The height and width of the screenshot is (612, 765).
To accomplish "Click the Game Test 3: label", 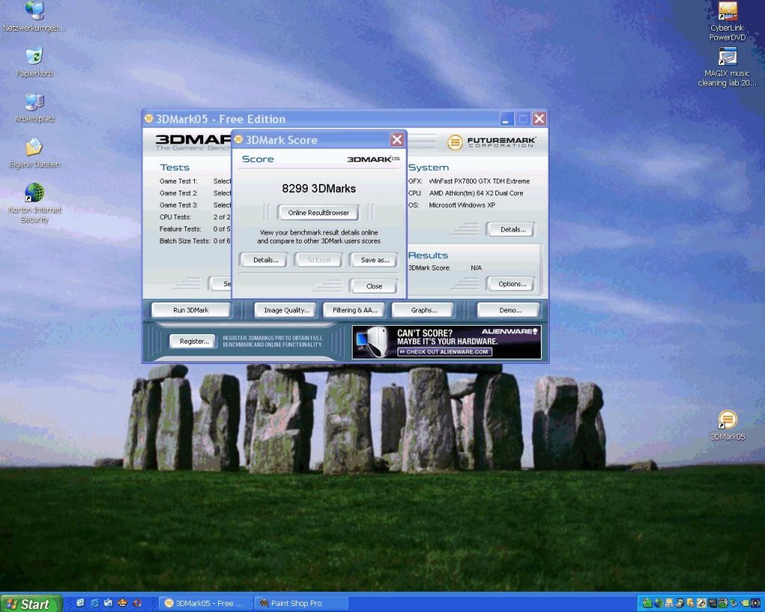I will [178, 205].
